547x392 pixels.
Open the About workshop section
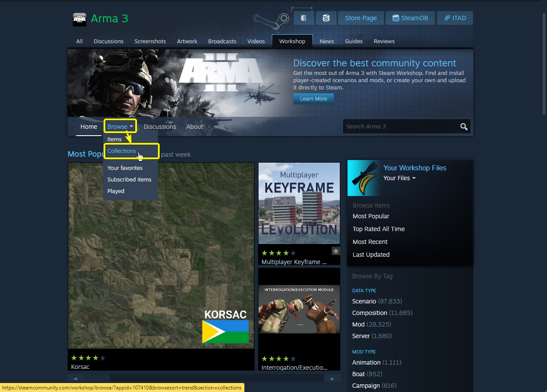(194, 127)
